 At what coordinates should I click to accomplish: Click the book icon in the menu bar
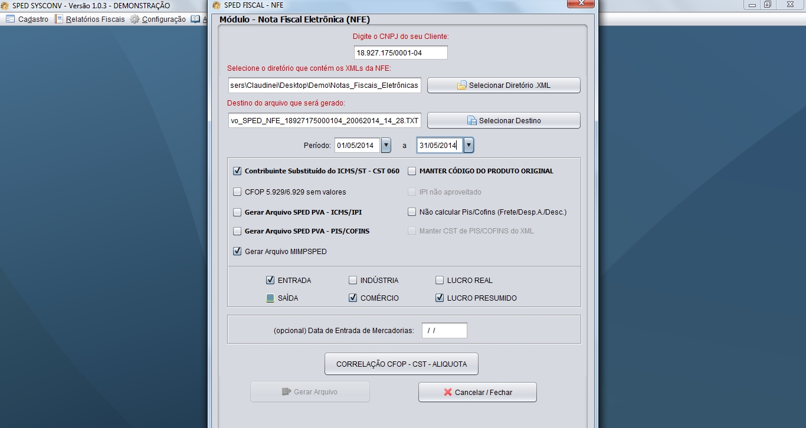point(195,19)
